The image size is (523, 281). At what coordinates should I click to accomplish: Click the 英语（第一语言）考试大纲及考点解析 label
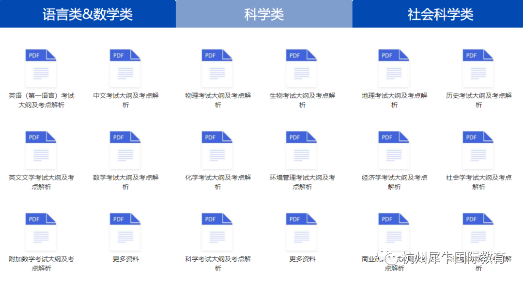click(41, 100)
